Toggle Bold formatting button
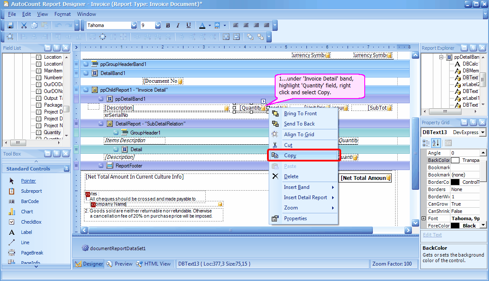Screen dimensions: 489x281 coord(168,25)
